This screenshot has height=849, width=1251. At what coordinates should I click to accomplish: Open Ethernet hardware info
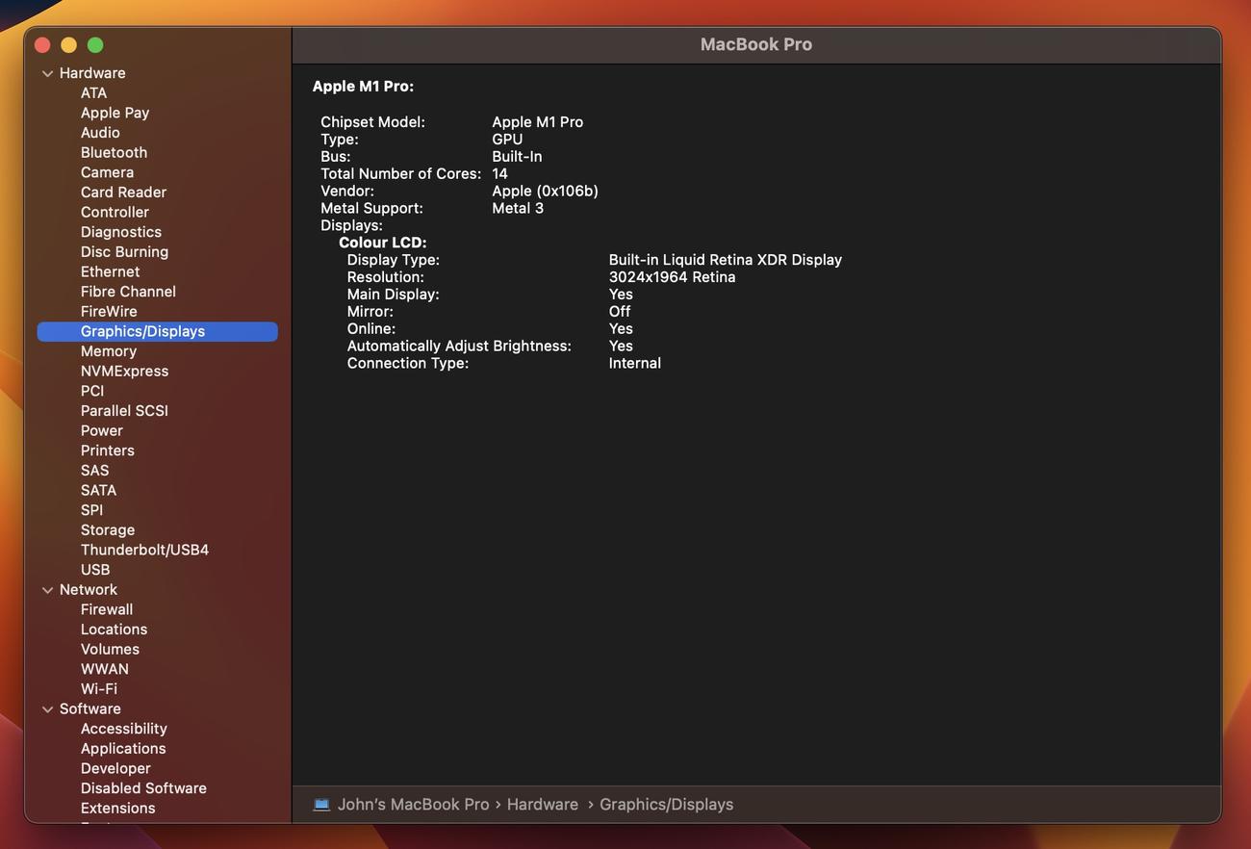point(110,271)
